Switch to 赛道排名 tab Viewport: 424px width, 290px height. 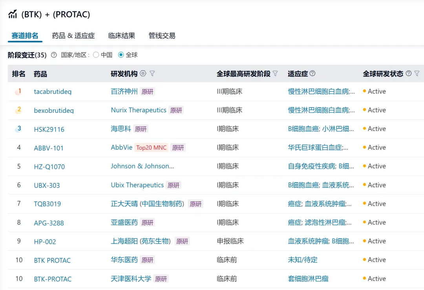25,36
